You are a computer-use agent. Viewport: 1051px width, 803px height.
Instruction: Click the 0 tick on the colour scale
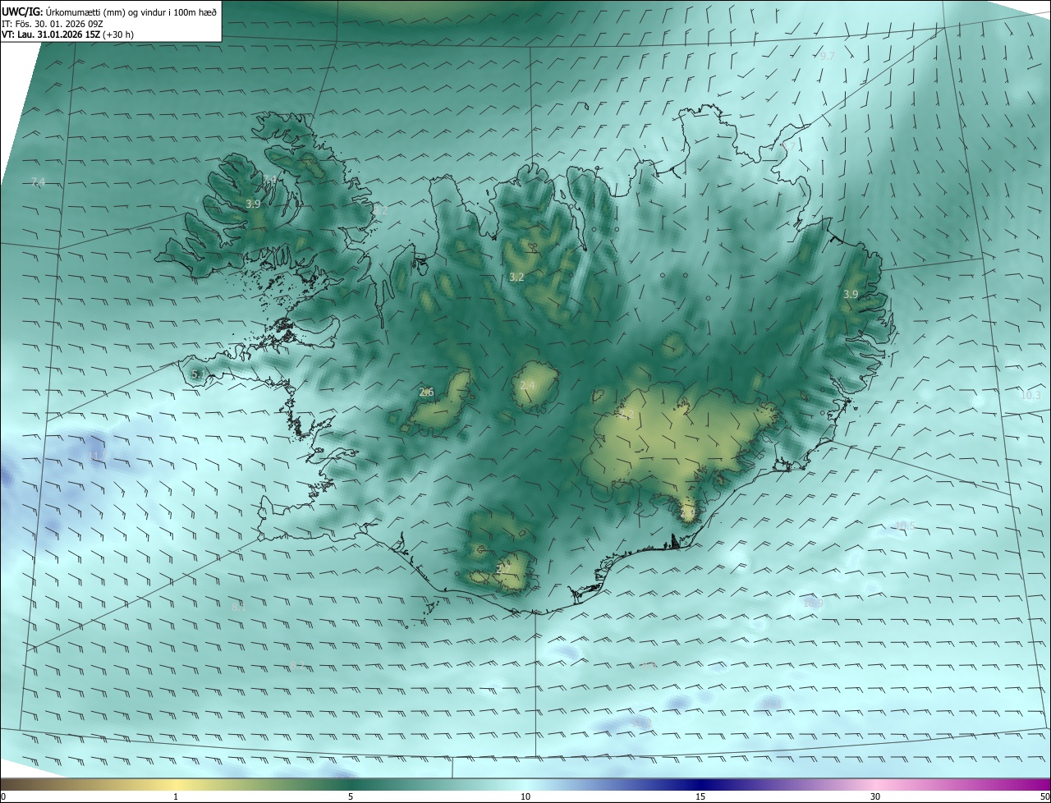[x=3, y=796]
